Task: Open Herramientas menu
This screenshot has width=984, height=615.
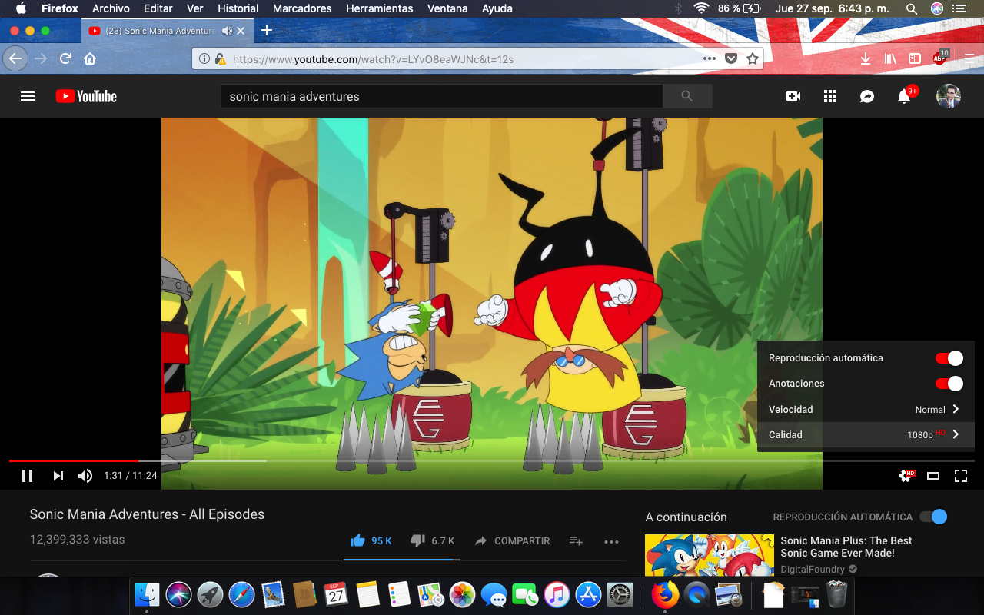Action: [380, 8]
